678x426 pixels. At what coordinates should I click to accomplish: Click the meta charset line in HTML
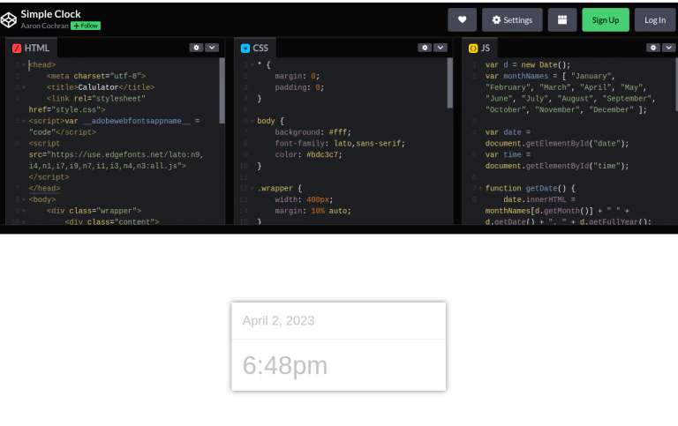click(96, 76)
